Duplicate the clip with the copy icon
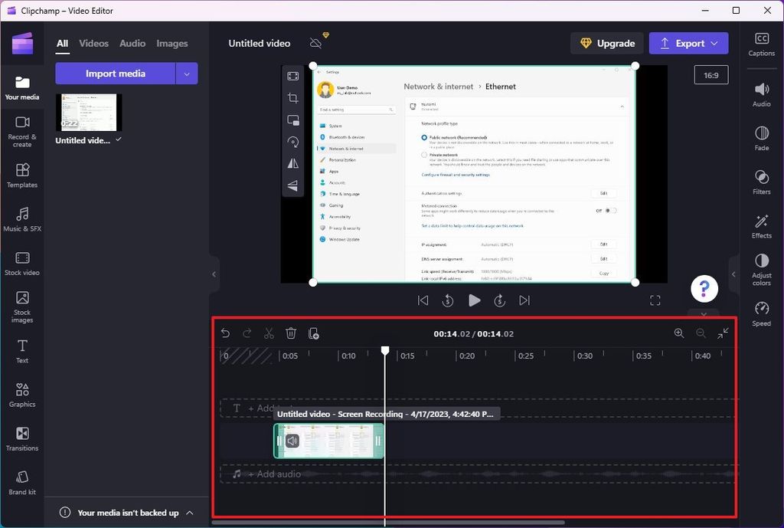Screen dimensions: 784x528 [x=313, y=333]
